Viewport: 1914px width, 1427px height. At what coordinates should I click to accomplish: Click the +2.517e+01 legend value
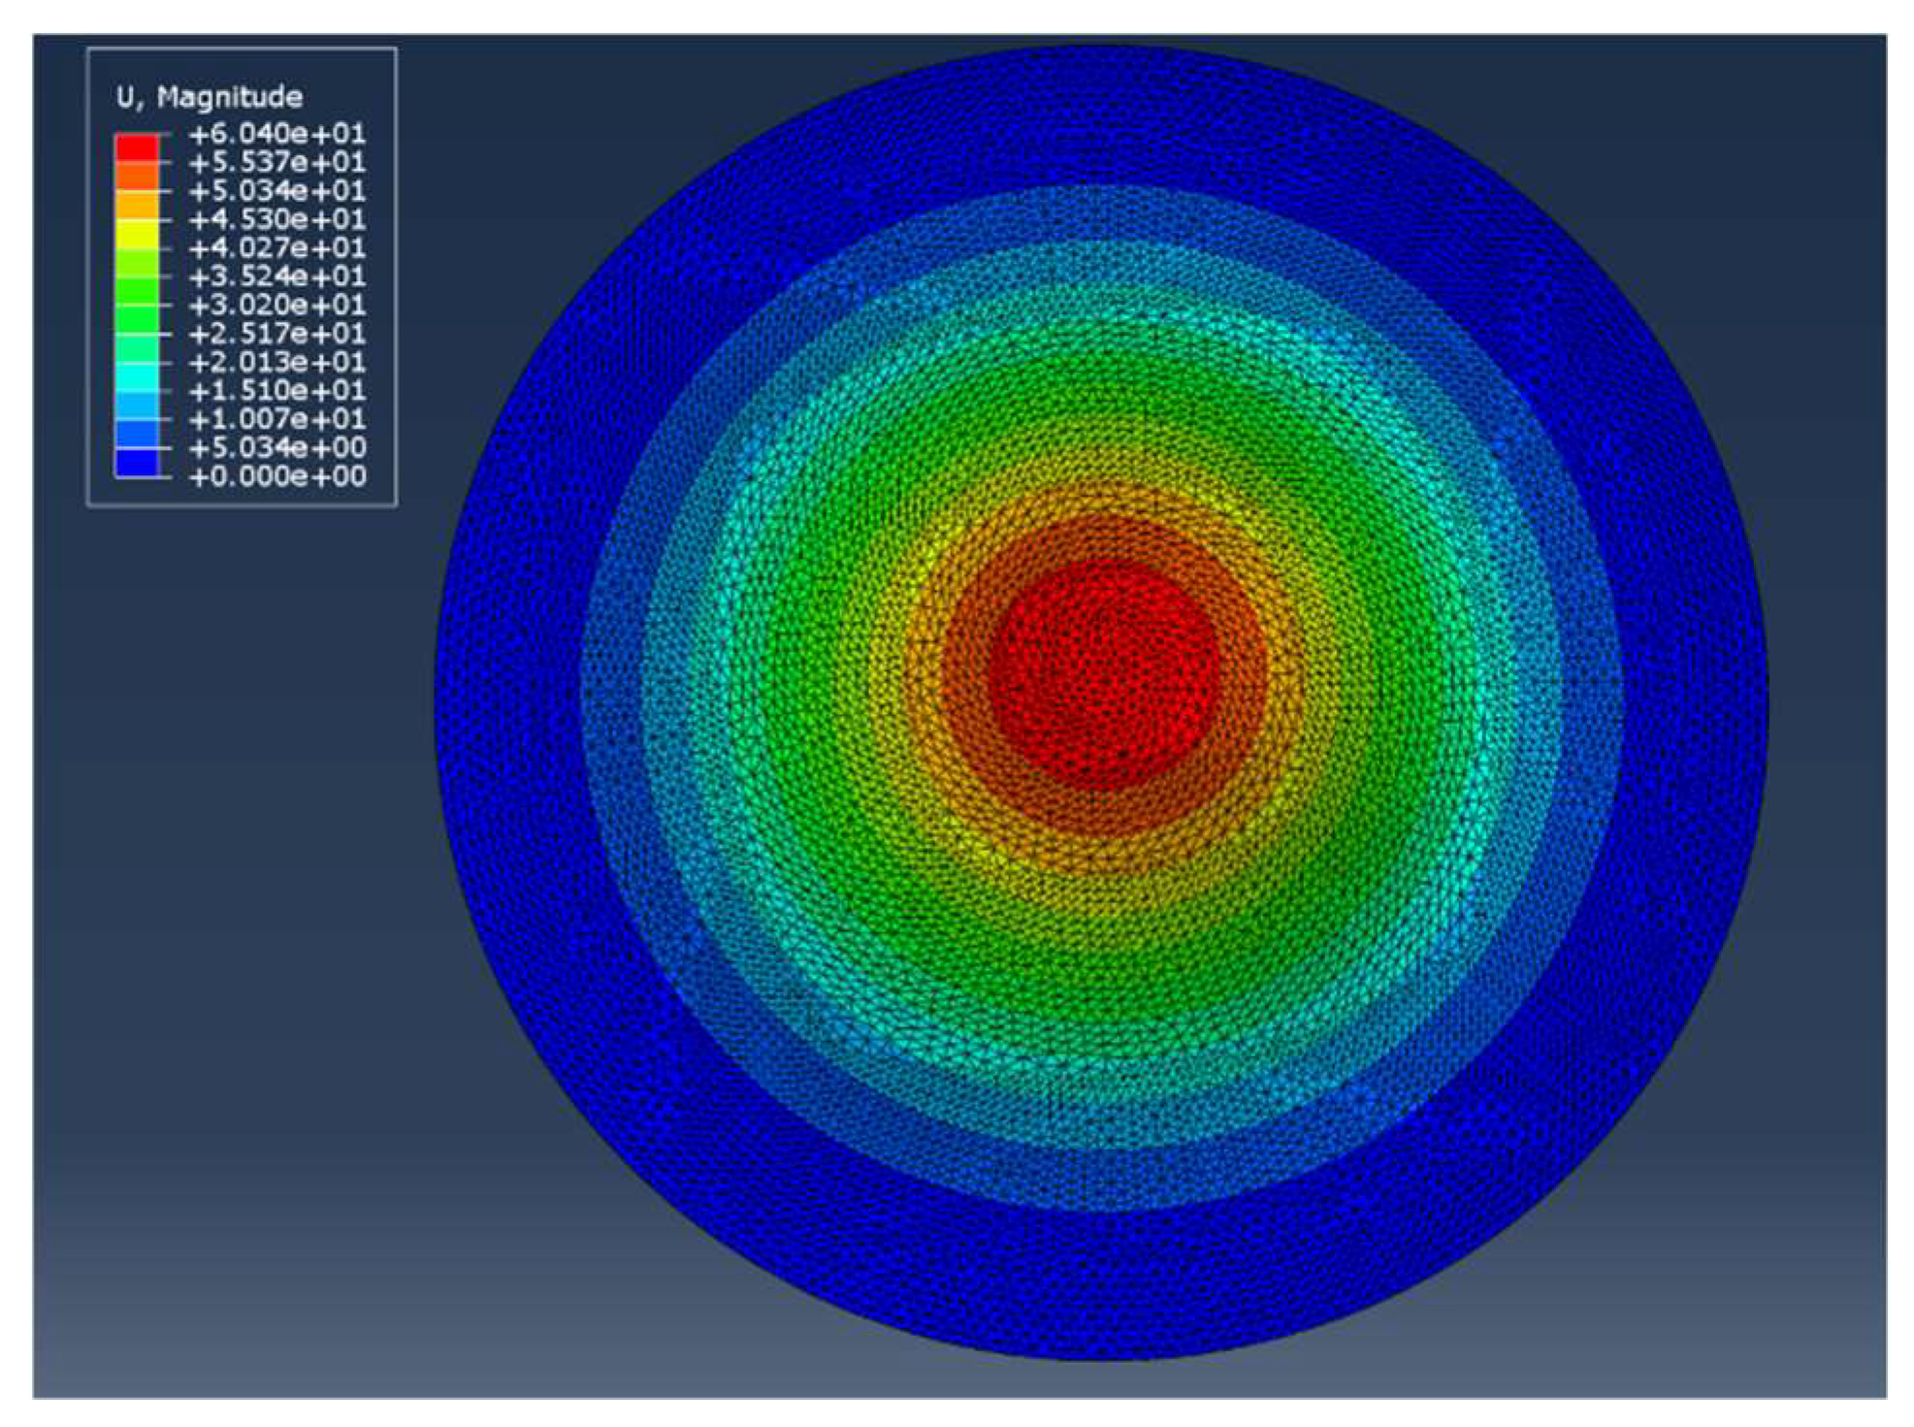pos(277,333)
